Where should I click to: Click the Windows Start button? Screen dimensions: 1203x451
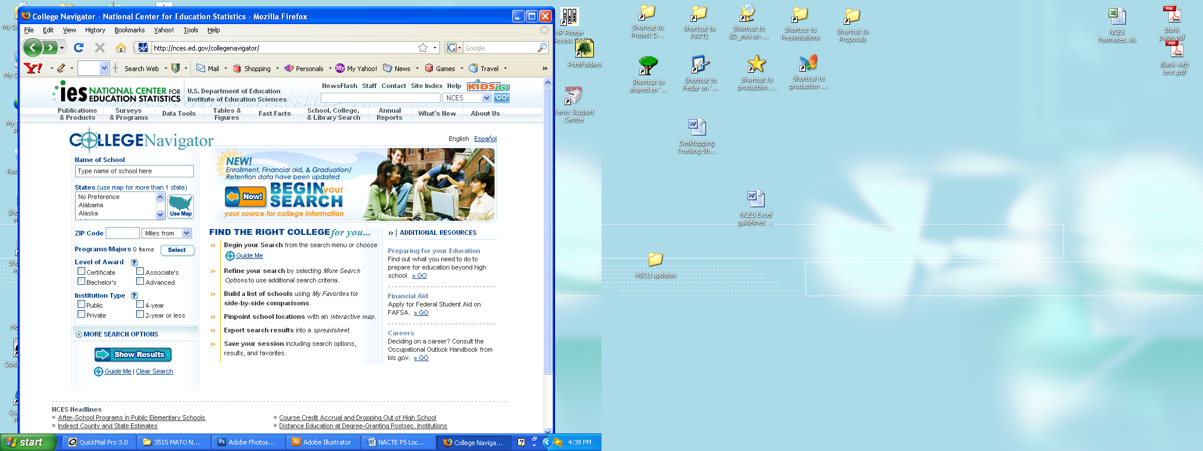point(28,442)
